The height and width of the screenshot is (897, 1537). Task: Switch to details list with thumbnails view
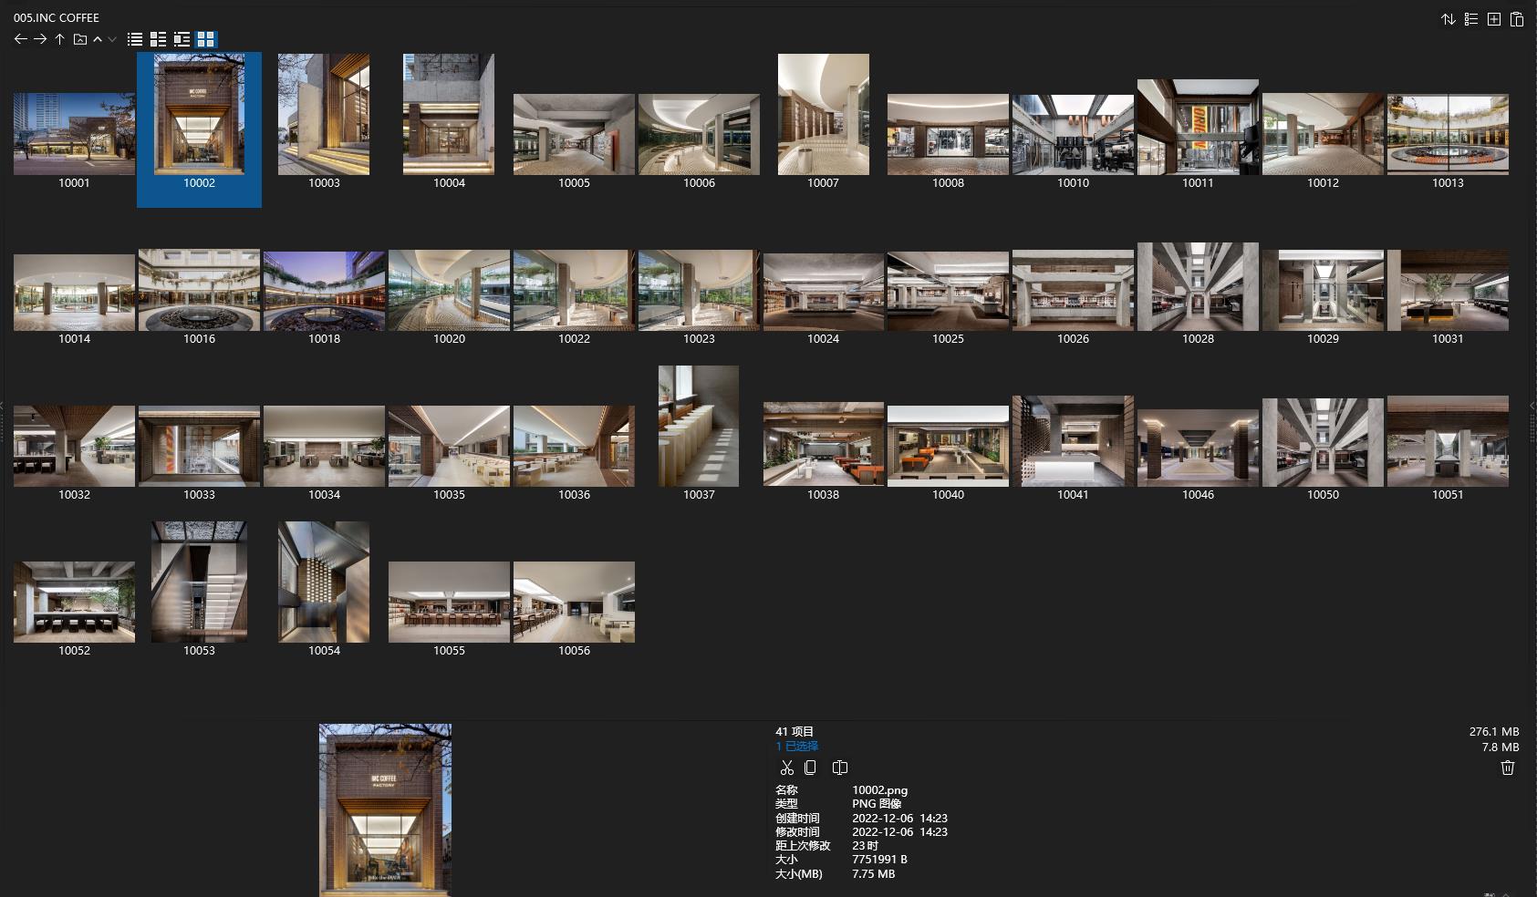[x=159, y=39]
